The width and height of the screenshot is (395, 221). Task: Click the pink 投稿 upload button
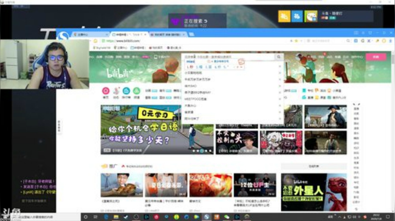click(376, 57)
